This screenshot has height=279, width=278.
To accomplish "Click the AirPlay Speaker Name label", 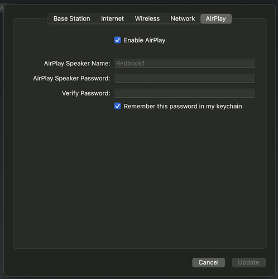I will pos(77,64).
